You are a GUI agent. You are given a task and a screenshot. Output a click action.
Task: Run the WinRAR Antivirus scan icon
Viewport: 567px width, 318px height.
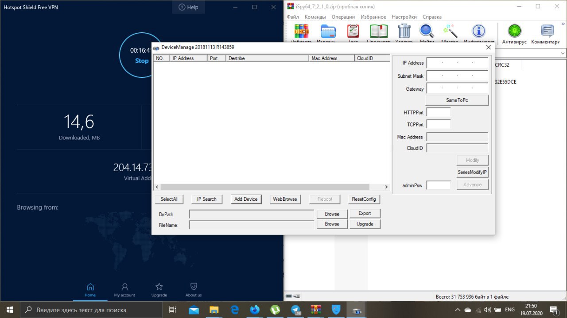pos(514,31)
